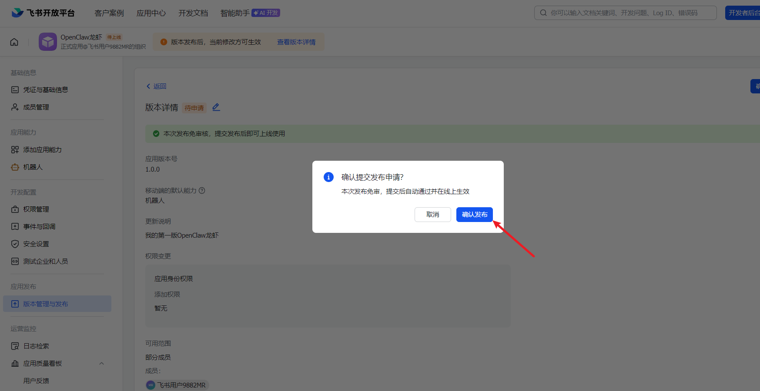Click 确认发布 in the dialog

click(x=474, y=215)
